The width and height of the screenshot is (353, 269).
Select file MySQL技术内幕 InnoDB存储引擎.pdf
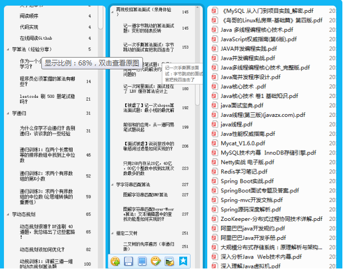[x=268, y=153]
